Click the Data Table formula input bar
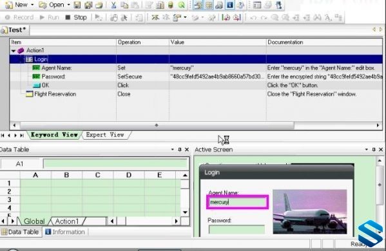The height and width of the screenshot is (251, 386). coord(115,163)
